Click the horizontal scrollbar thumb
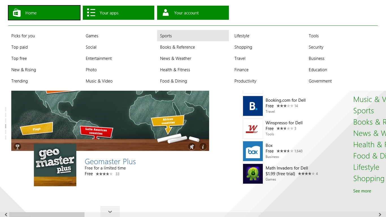The height and width of the screenshot is (217, 386). 47,215
